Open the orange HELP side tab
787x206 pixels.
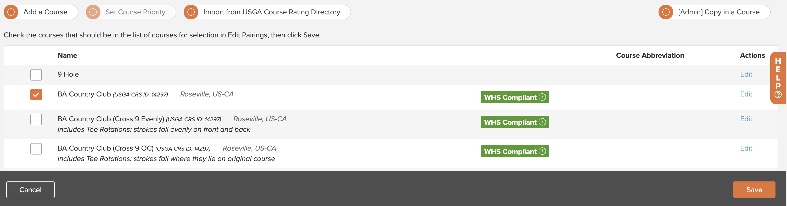tap(778, 78)
